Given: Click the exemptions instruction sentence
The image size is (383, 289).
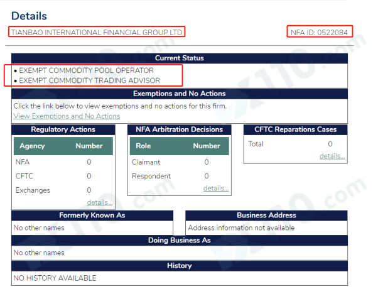Looking at the screenshot, I should click(x=120, y=106).
